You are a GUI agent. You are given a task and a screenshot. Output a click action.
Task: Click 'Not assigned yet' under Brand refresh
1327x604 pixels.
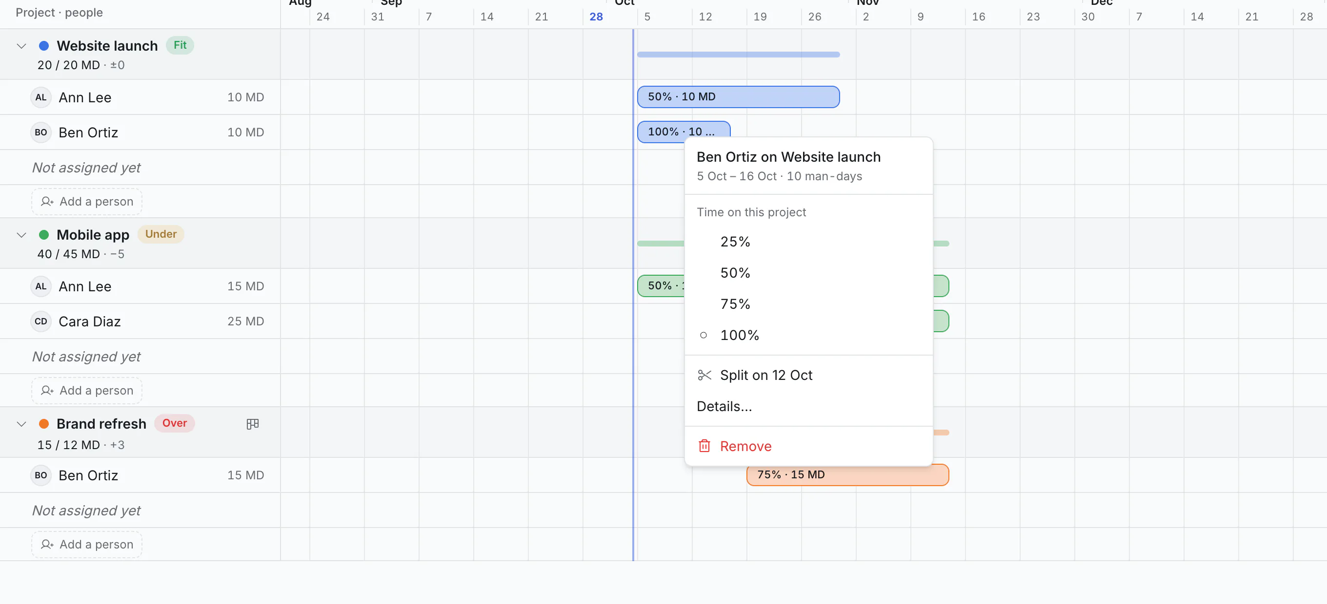86,510
